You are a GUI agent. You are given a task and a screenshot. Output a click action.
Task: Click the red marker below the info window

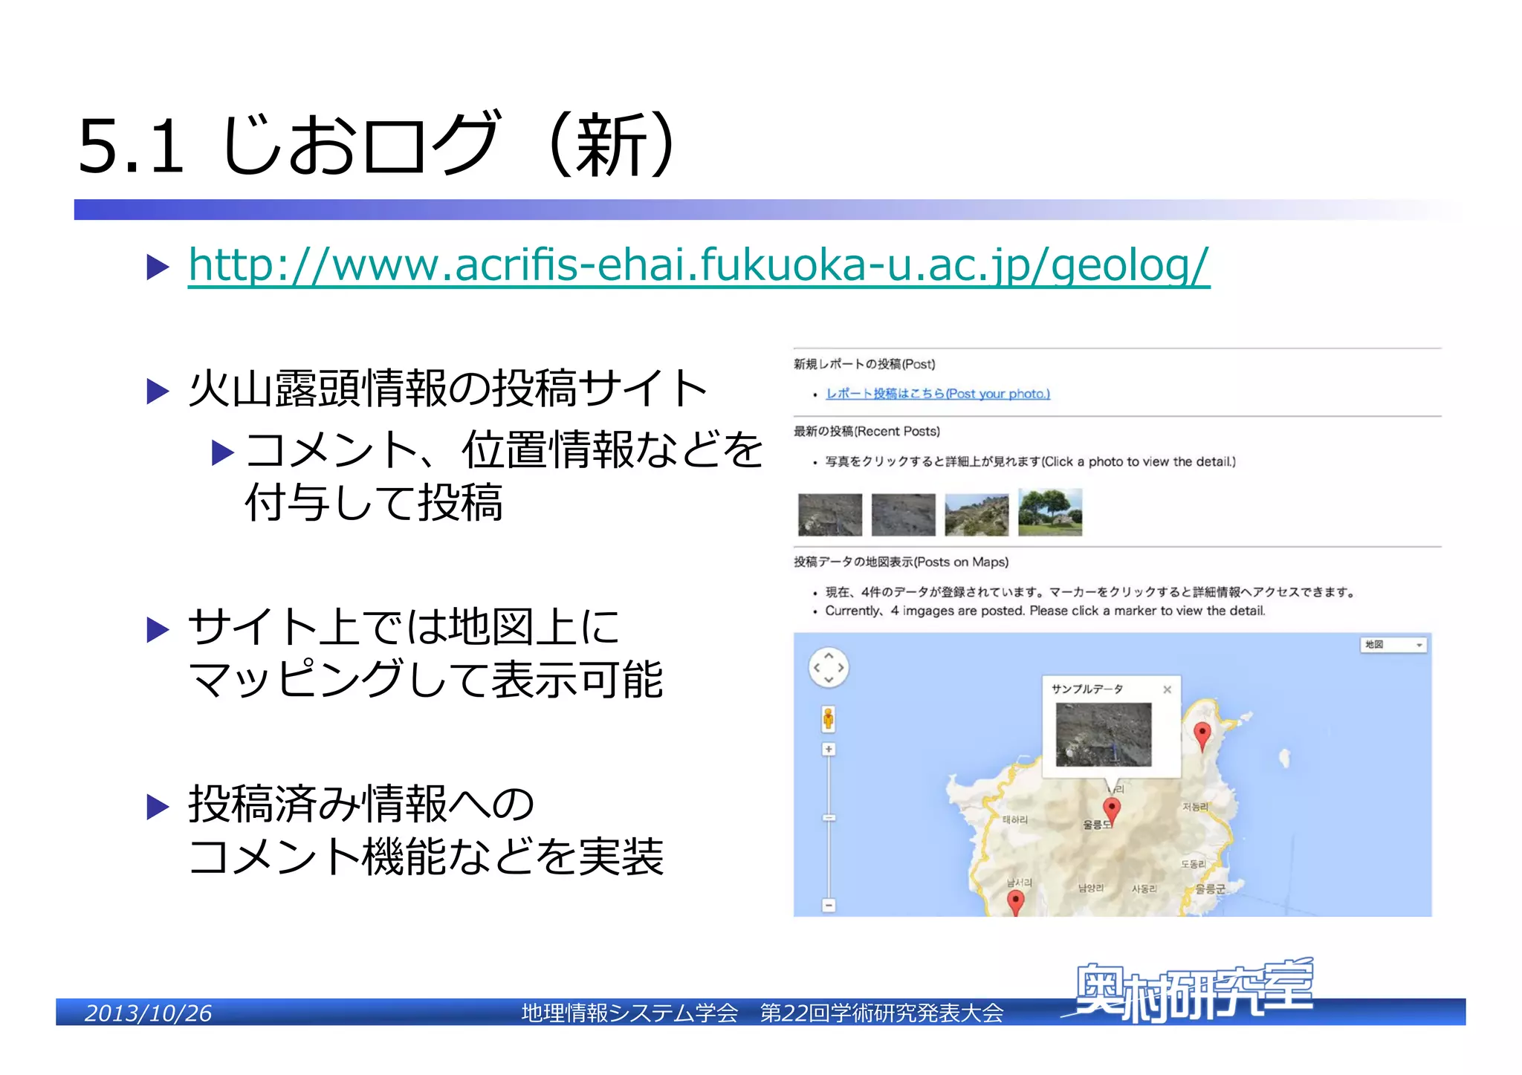[1112, 810]
